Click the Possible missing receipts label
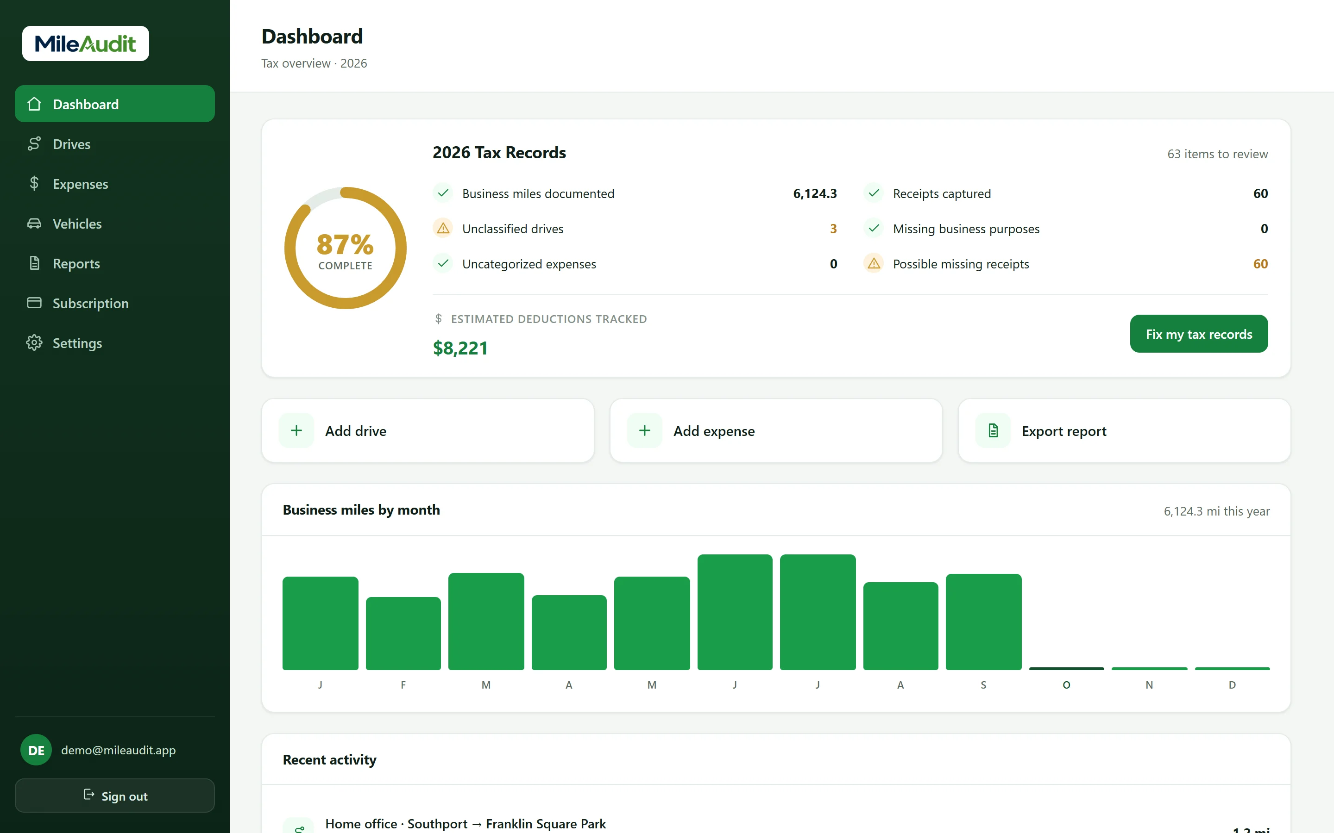The height and width of the screenshot is (833, 1334). (961, 264)
